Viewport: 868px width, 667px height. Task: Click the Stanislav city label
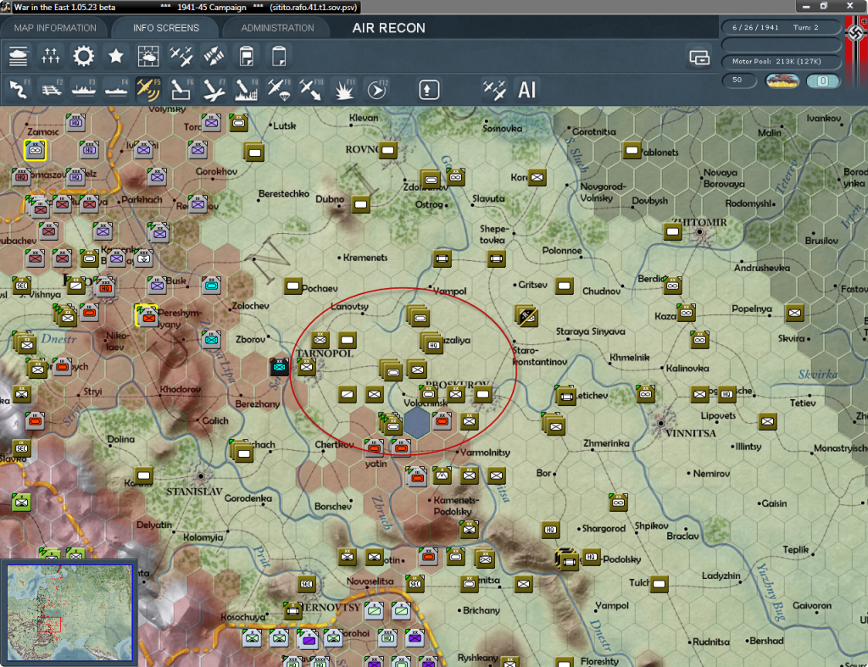[x=194, y=491]
